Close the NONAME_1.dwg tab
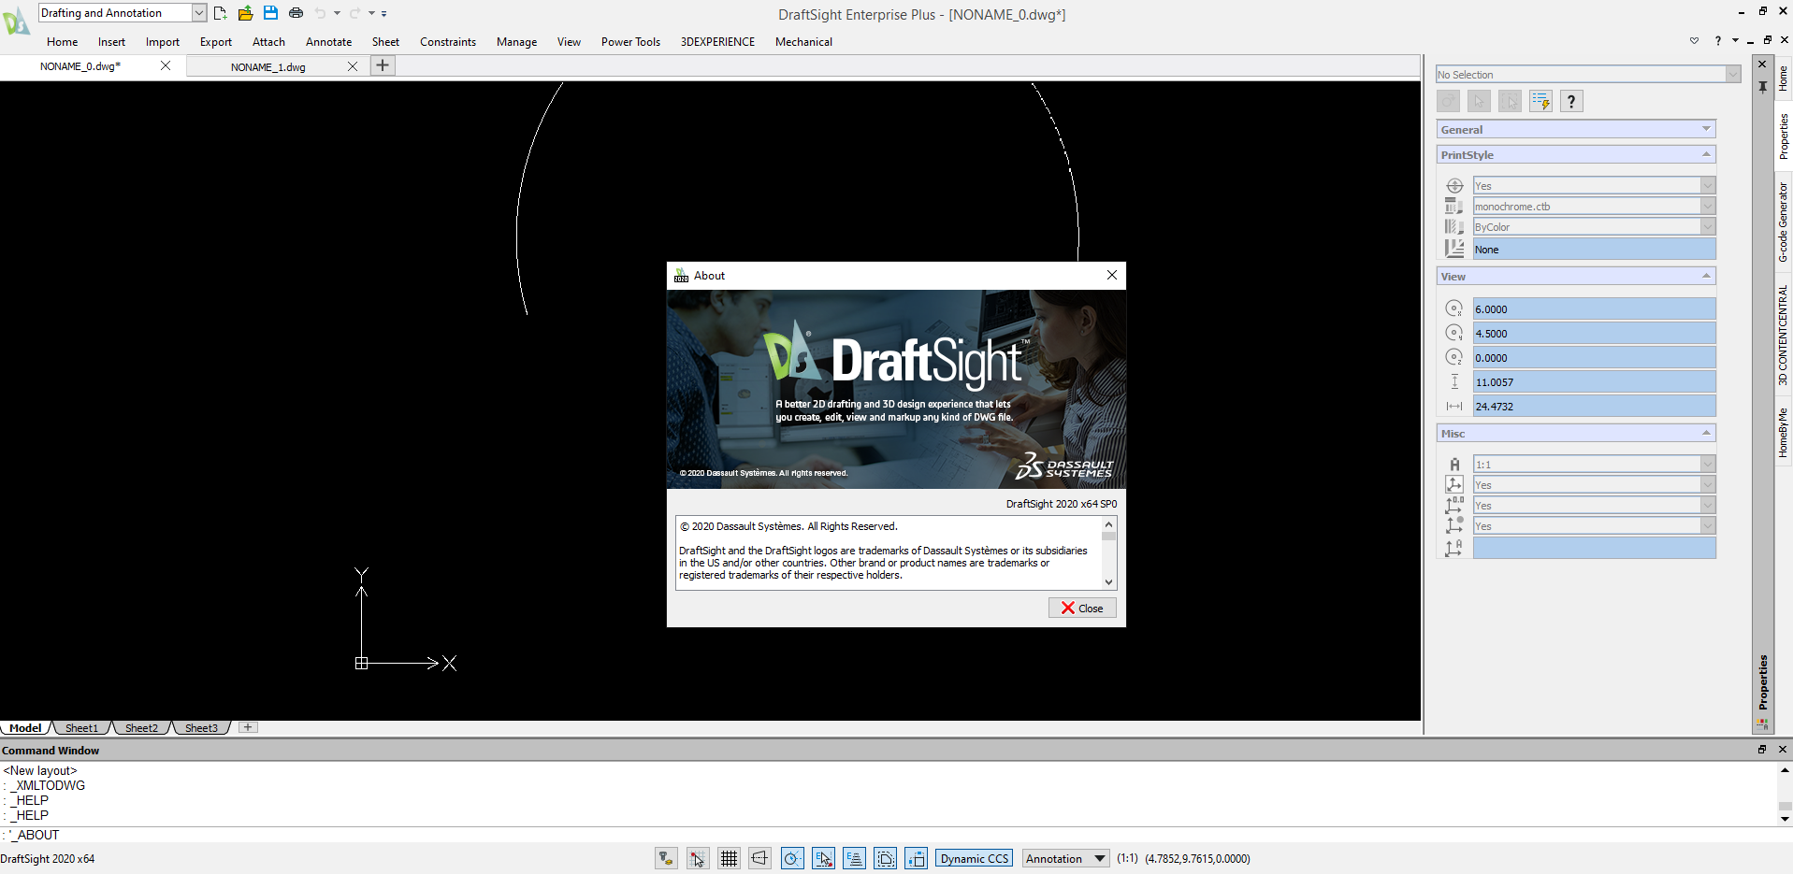 [x=353, y=66]
